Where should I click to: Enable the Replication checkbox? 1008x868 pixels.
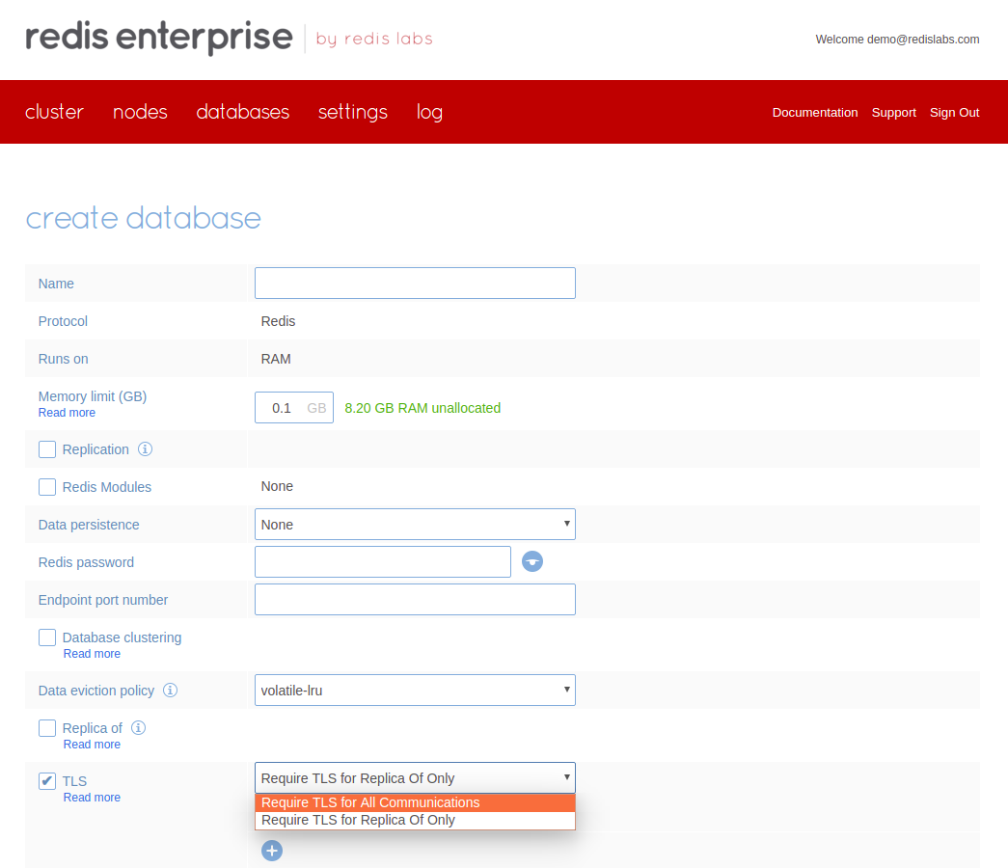(47, 449)
